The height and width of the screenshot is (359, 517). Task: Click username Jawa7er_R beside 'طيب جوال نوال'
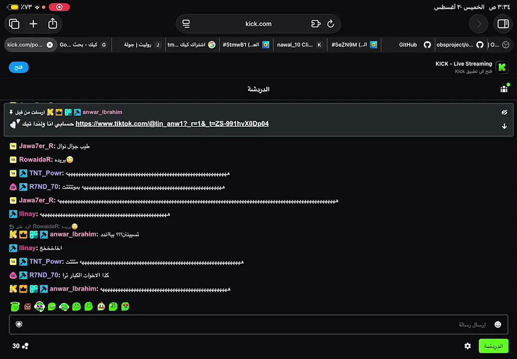36,146
